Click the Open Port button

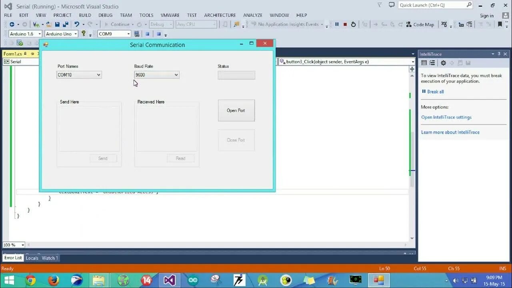pos(236,110)
